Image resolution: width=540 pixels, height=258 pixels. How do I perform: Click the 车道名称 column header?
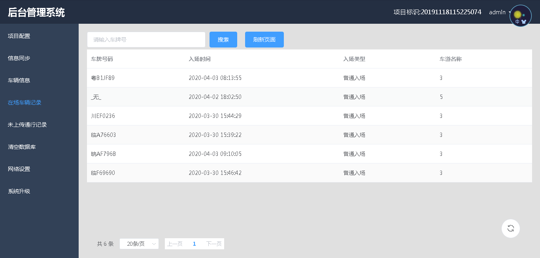pyautogui.click(x=451, y=59)
